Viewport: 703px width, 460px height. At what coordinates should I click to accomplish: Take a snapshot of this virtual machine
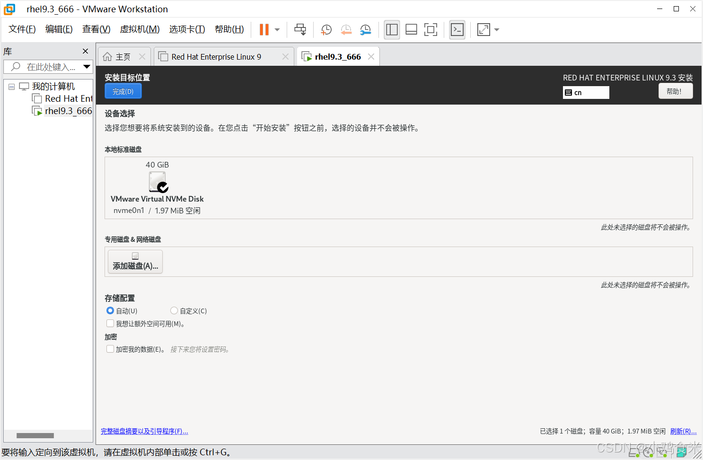pos(326,30)
